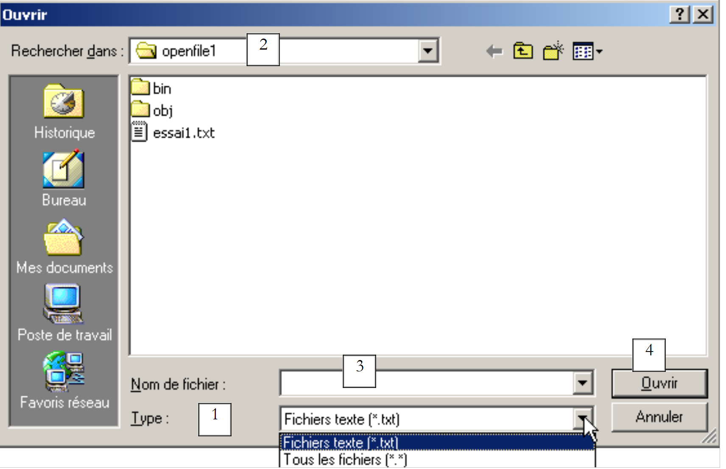Viewport: 726px width, 469px height.
Task: Click the Annuler button
Action: (x=659, y=417)
